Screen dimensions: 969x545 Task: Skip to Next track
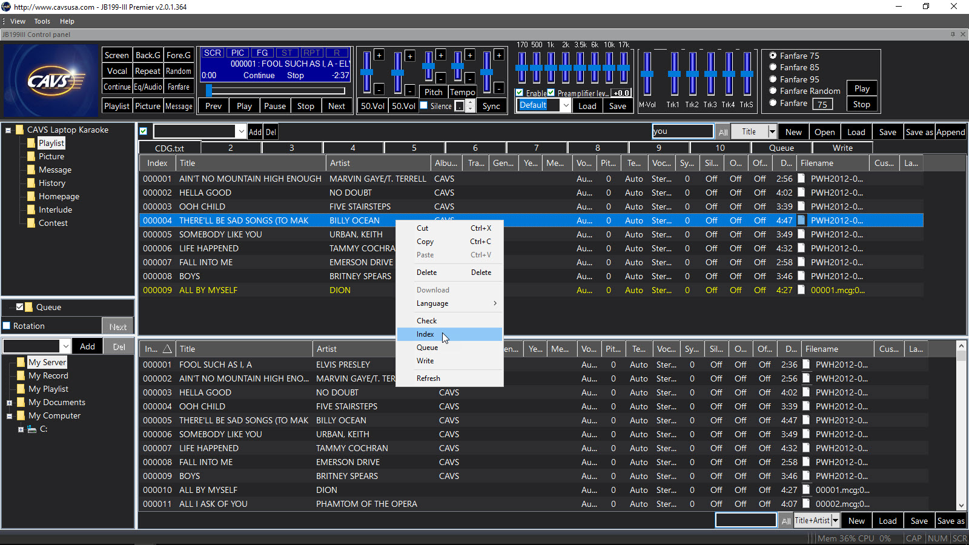tap(337, 106)
